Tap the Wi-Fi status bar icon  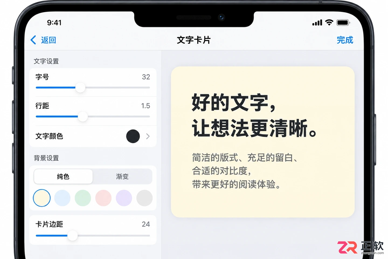[329, 22]
